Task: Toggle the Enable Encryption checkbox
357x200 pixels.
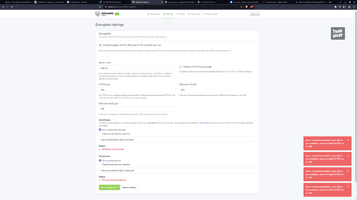Action: [100, 45]
